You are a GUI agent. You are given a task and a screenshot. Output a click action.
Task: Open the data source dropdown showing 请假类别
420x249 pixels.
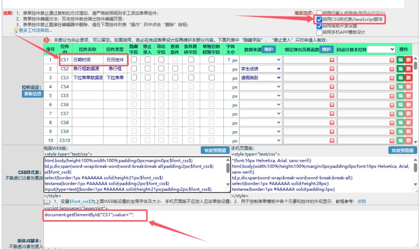point(260,78)
